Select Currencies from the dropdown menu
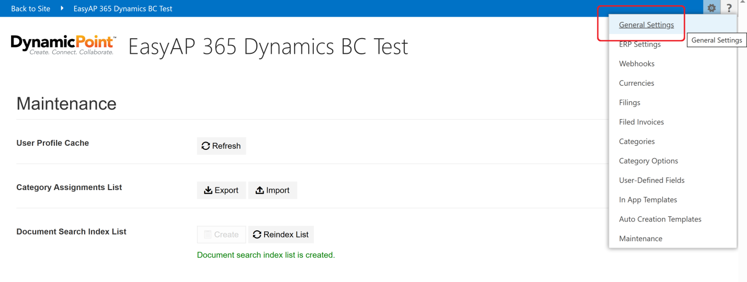This screenshot has width=747, height=282. pyautogui.click(x=636, y=83)
